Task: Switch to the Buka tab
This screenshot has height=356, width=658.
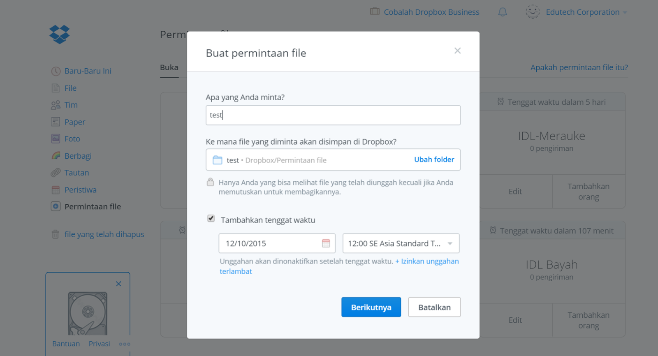Action: click(169, 68)
